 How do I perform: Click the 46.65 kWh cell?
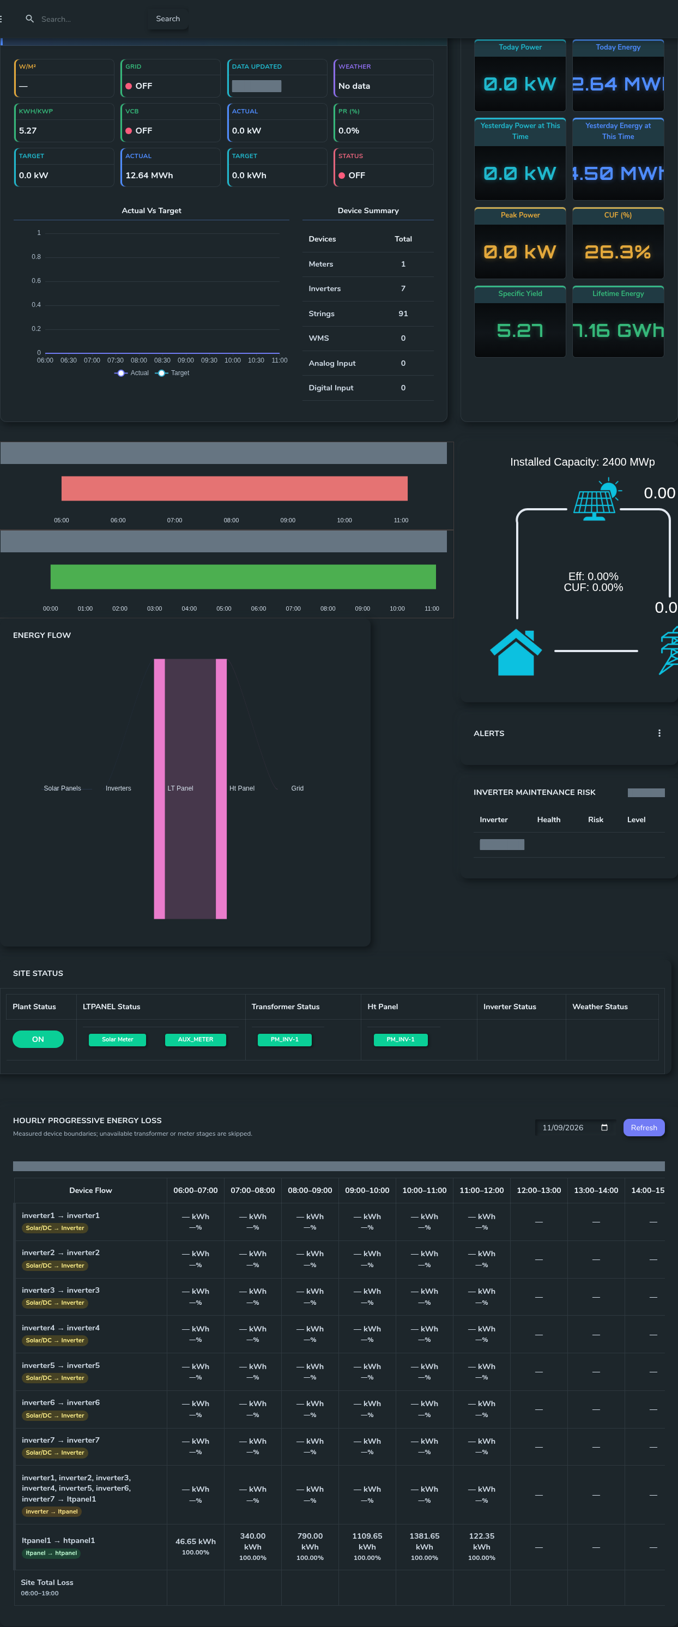196,1547
